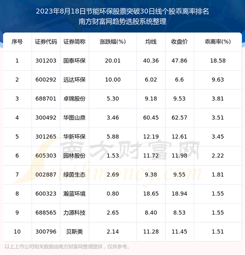Screen dimensions: 245x255
Task: Click the 5.30 change value
Action: pos(113,99)
